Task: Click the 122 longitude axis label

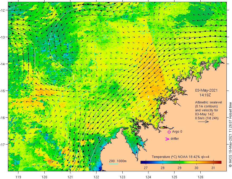Action: (x=96, y=177)
